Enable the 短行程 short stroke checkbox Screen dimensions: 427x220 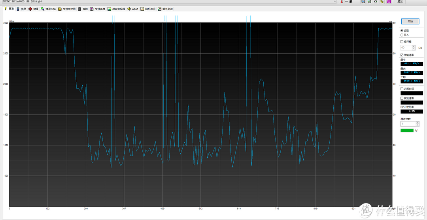pyautogui.click(x=402, y=41)
